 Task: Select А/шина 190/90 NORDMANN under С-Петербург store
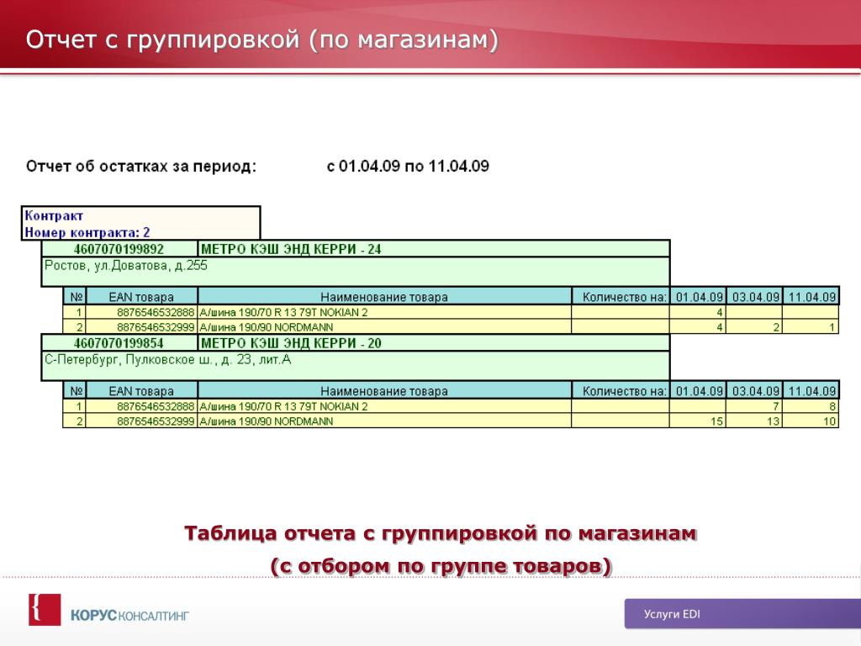(x=384, y=421)
